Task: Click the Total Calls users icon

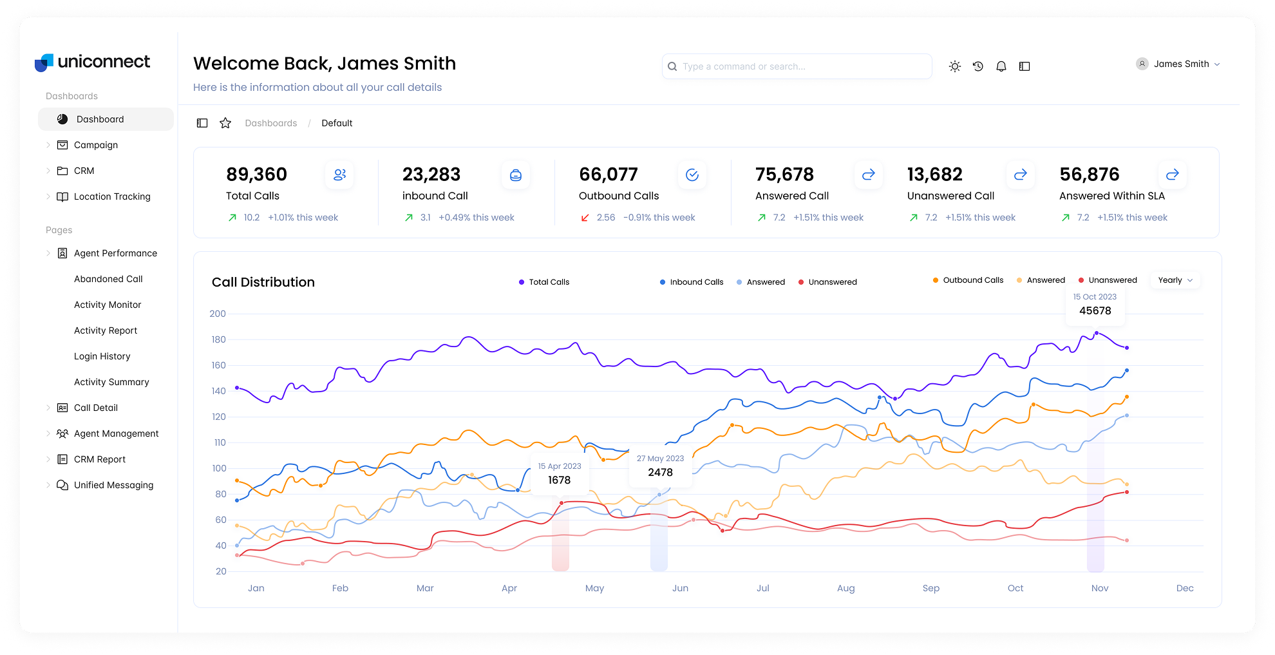Action: click(x=339, y=175)
